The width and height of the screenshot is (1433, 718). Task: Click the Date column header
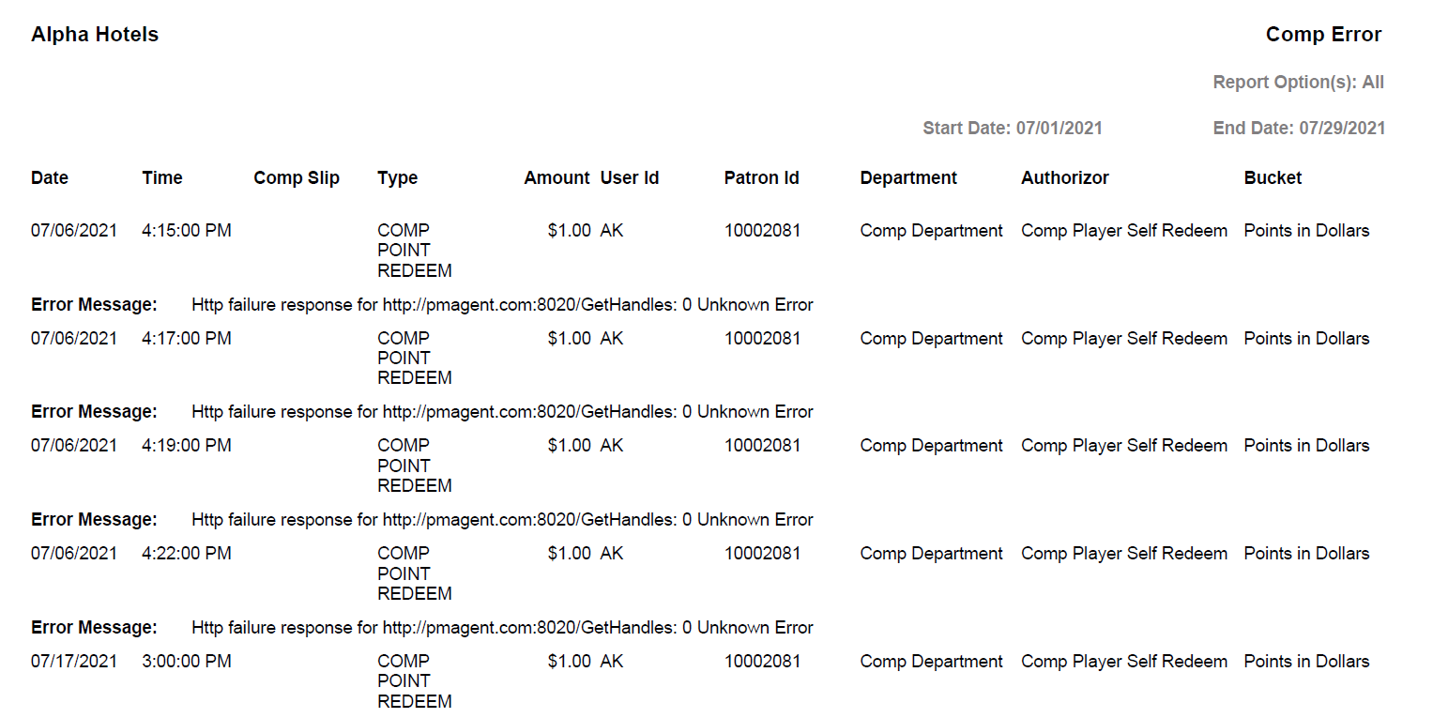point(50,178)
